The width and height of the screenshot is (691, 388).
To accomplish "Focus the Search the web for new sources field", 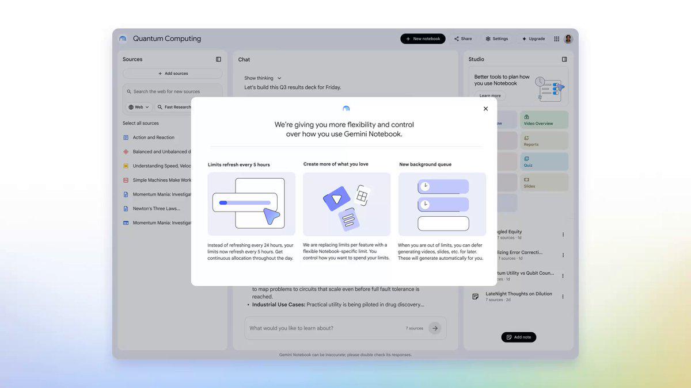I will click(x=173, y=91).
